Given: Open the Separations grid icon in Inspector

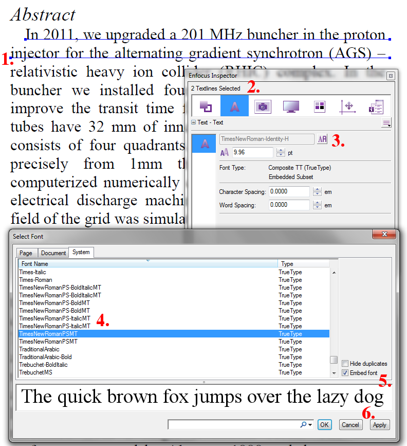Looking at the screenshot, I should tap(320, 106).
